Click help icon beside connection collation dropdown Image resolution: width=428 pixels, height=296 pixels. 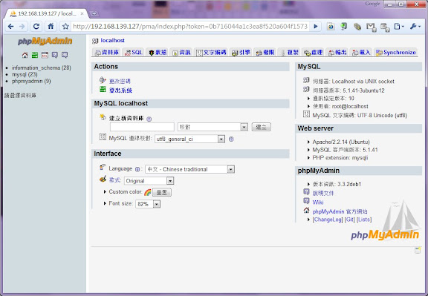[231, 139]
